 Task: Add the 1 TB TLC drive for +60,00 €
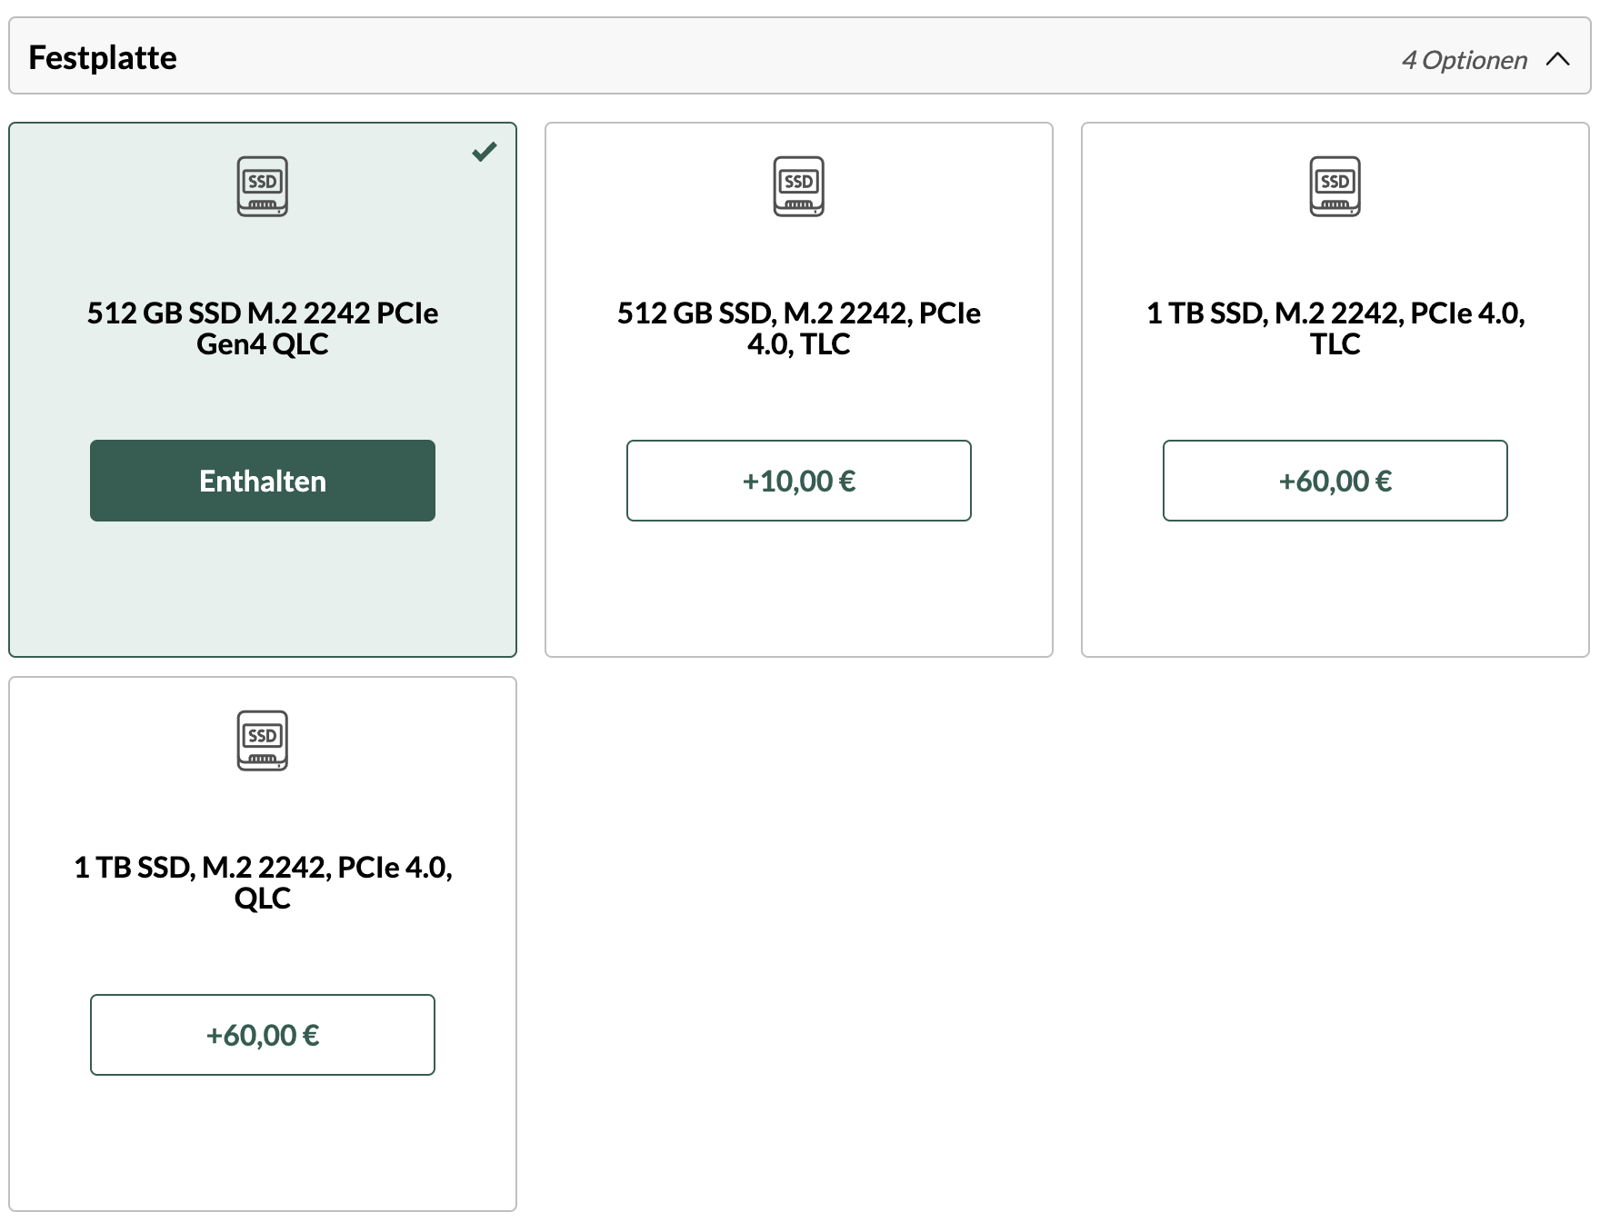click(x=1335, y=481)
